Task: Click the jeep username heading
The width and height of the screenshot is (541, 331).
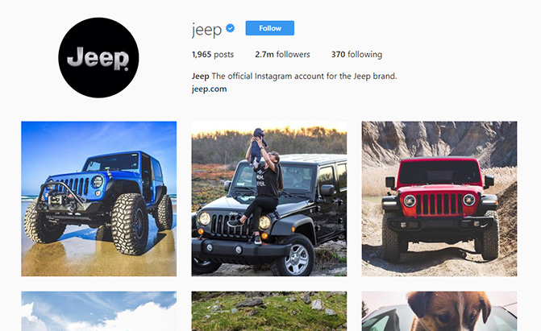Action: pyautogui.click(x=206, y=29)
